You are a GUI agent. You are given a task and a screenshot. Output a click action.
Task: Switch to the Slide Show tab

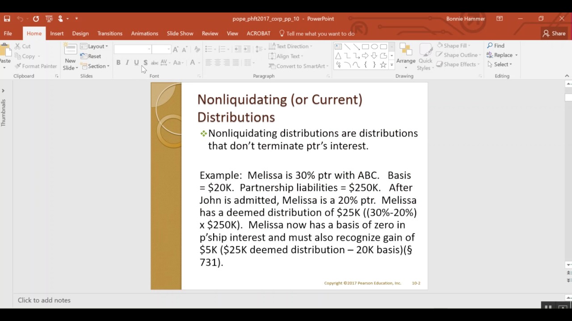[x=180, y=33]
